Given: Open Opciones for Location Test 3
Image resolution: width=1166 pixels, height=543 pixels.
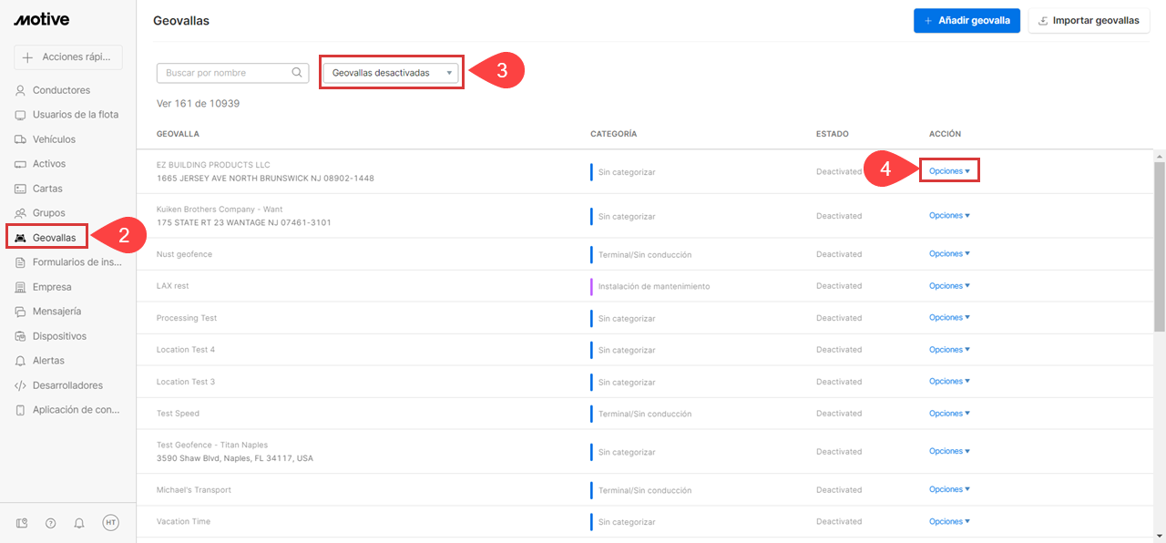Looking at the screenshot, I should pos(949,382).
